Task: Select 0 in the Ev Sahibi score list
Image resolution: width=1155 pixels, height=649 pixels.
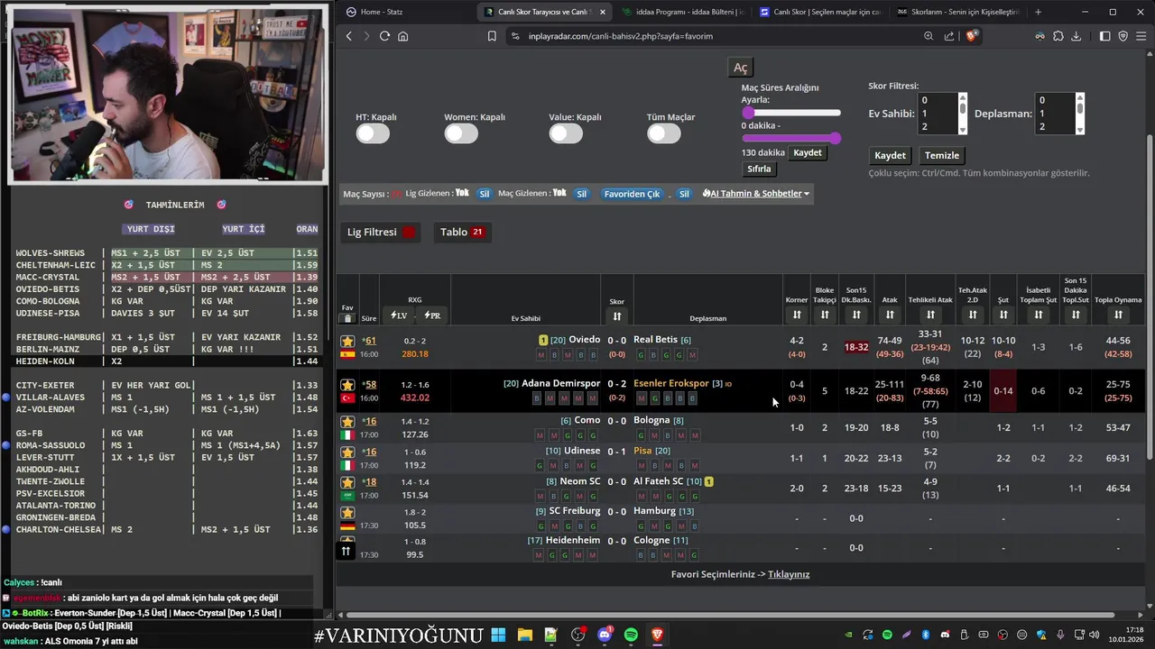Action: click(938, 101)
